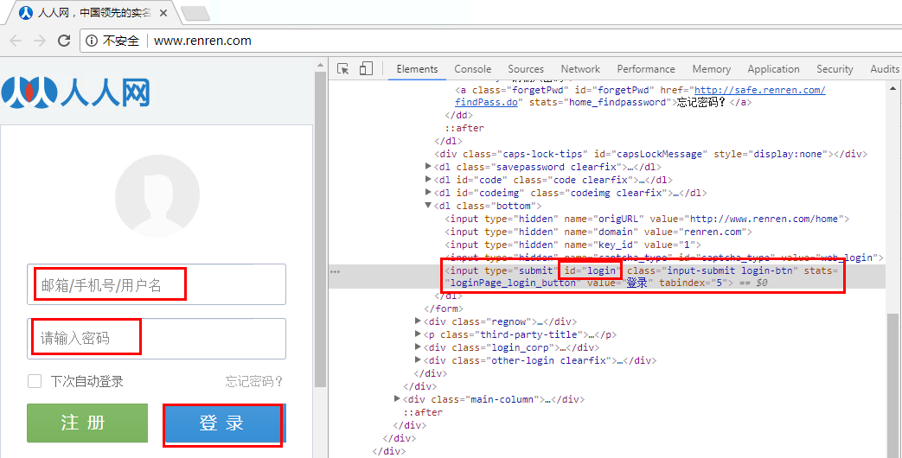Focus the 请输入密码 password field
Image resolution: width=902 pixels, height=458 pixels.
pyautogui.click(x=157, y=339)
